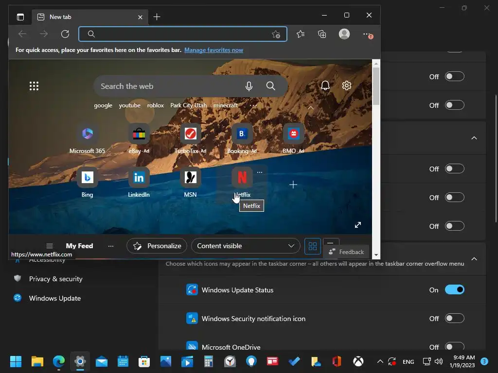Select the New tab browser tab
Viewport: 498px width, 373px height.
click(x=90, y=17)
